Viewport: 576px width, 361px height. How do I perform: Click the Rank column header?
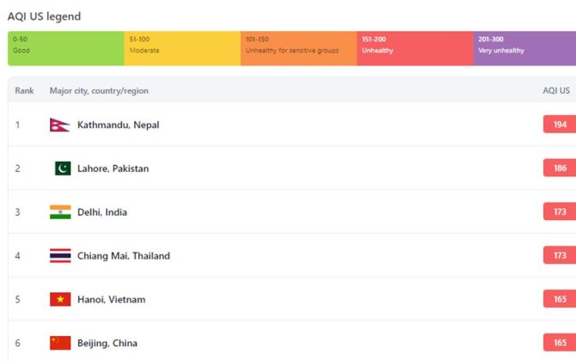24,90
